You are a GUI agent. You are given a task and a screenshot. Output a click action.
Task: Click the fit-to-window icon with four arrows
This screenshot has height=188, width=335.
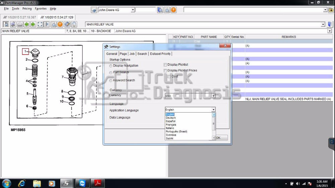pyautogui.click(x=40, y=24)
